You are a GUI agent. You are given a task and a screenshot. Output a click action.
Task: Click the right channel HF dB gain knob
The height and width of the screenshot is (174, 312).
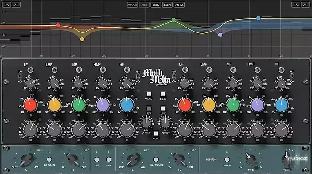(x=282, y=130)
